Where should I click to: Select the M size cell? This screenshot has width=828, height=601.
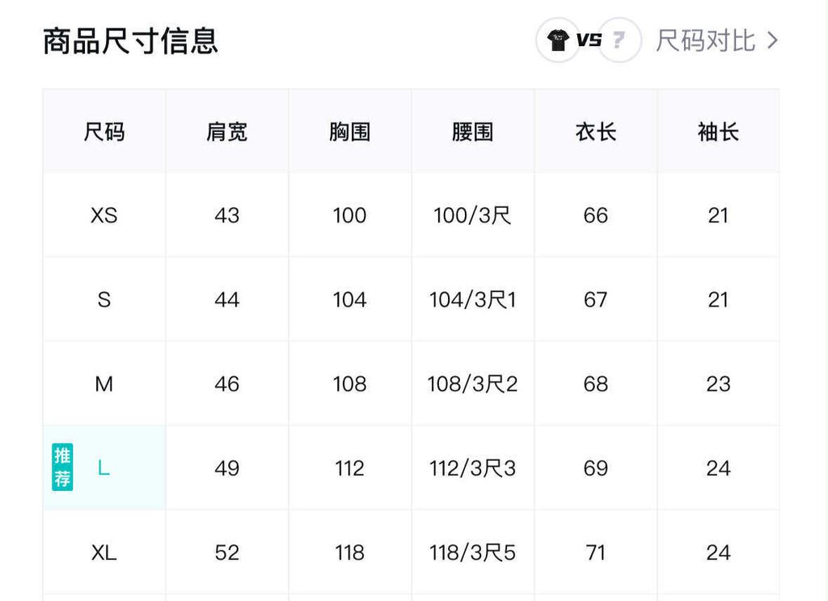point(104,384)
